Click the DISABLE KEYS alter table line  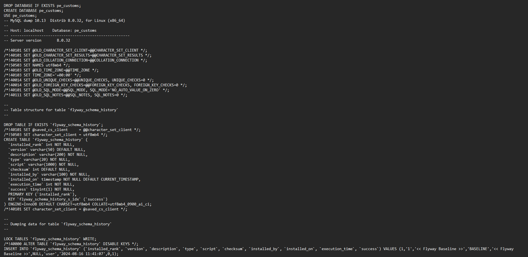[x=71, y=244]
